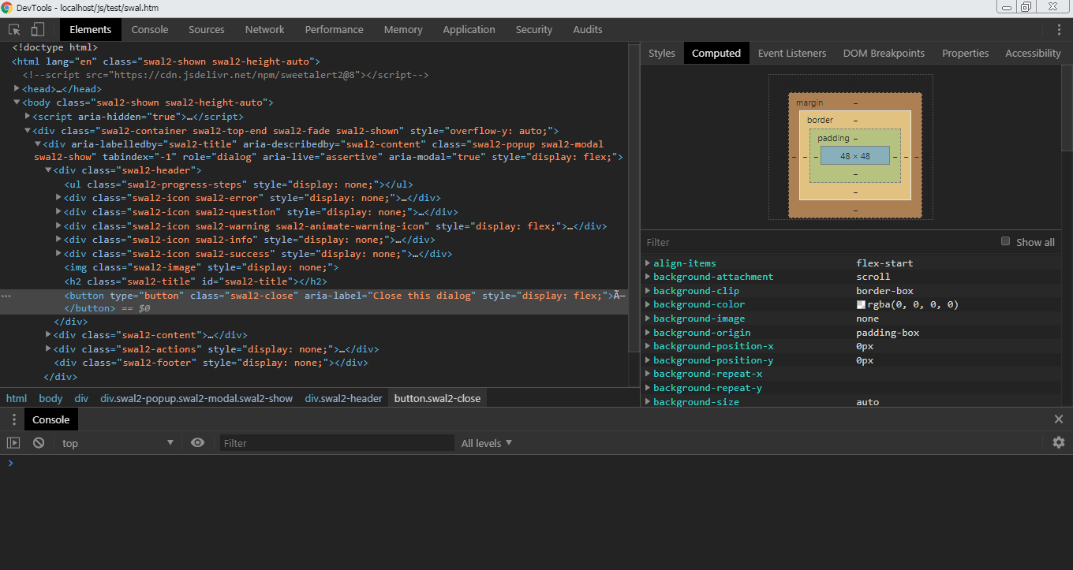1073x570 pixels.
Task: Click the console sidebar show icon
Action: click(13, 443)
